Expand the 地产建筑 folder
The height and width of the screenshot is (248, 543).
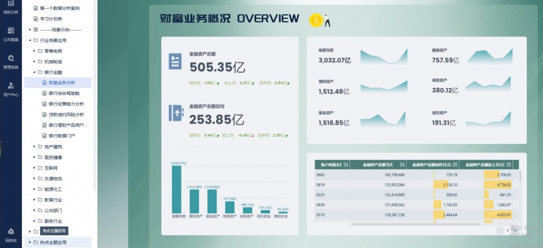pyautogui.click(x=34, y=146)
